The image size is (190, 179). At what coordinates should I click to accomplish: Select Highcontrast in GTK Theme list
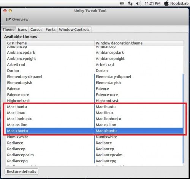point(50,100)
